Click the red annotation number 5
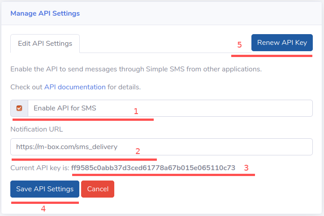Image resolution: width=324 pixels, height=216 pixels. point(239,45)
